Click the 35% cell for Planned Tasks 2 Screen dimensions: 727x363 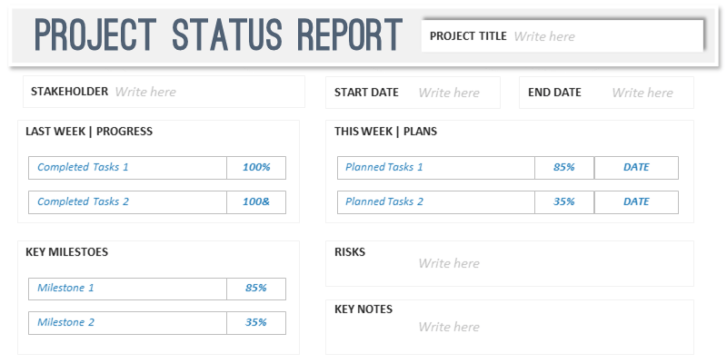[x=564, y=202]
